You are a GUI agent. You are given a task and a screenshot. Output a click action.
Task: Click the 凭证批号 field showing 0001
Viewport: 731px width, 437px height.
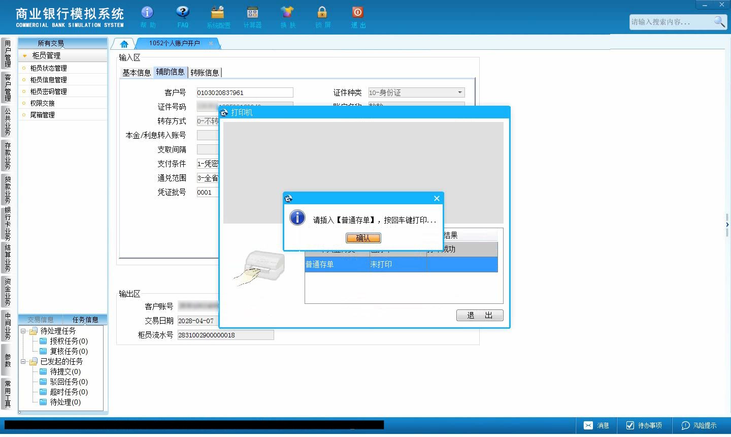tap(208, 192)
